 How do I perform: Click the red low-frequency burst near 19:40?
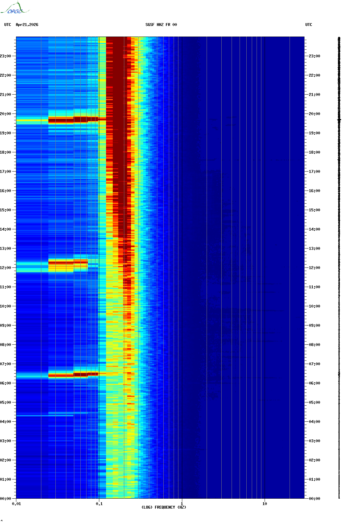tap(73, 120)
